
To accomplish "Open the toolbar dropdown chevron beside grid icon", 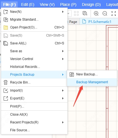I will coord(69,13).
